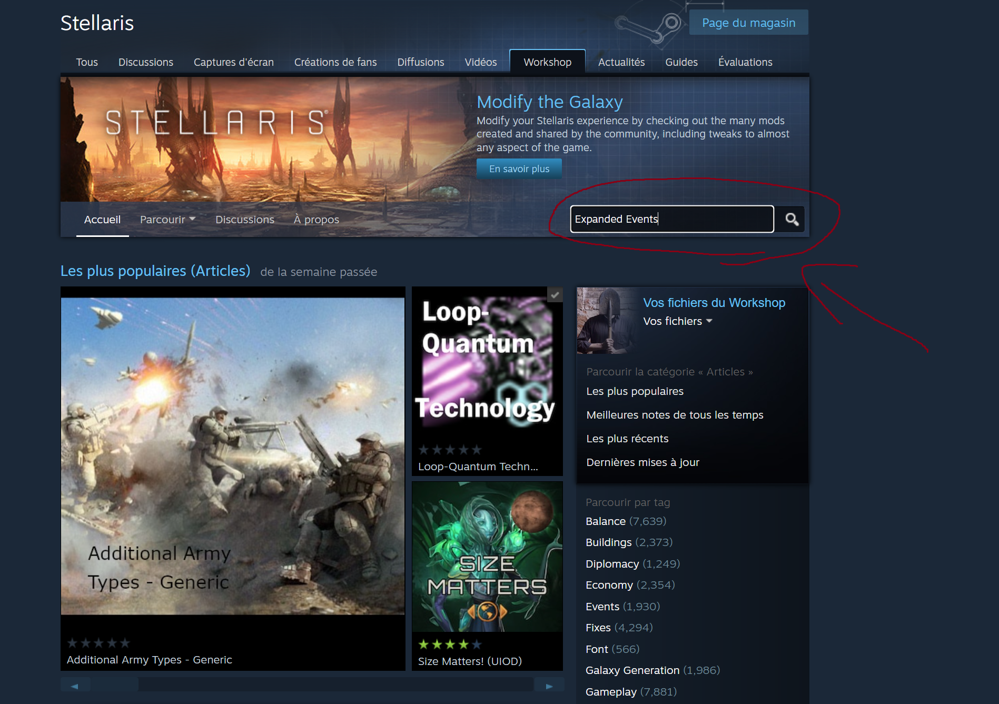The image size is (999, 704).
Task: Browse Dernières mises à jour
Action: pos(643,462)
